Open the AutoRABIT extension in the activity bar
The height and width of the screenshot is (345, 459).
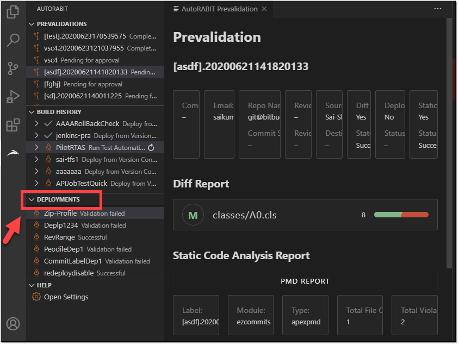coord(13,153)
